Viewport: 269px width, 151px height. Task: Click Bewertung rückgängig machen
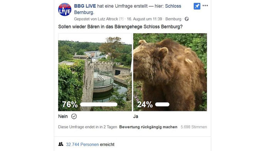click(148, 127)
